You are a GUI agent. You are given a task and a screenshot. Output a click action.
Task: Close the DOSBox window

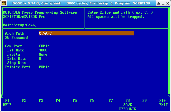[168, 3]
